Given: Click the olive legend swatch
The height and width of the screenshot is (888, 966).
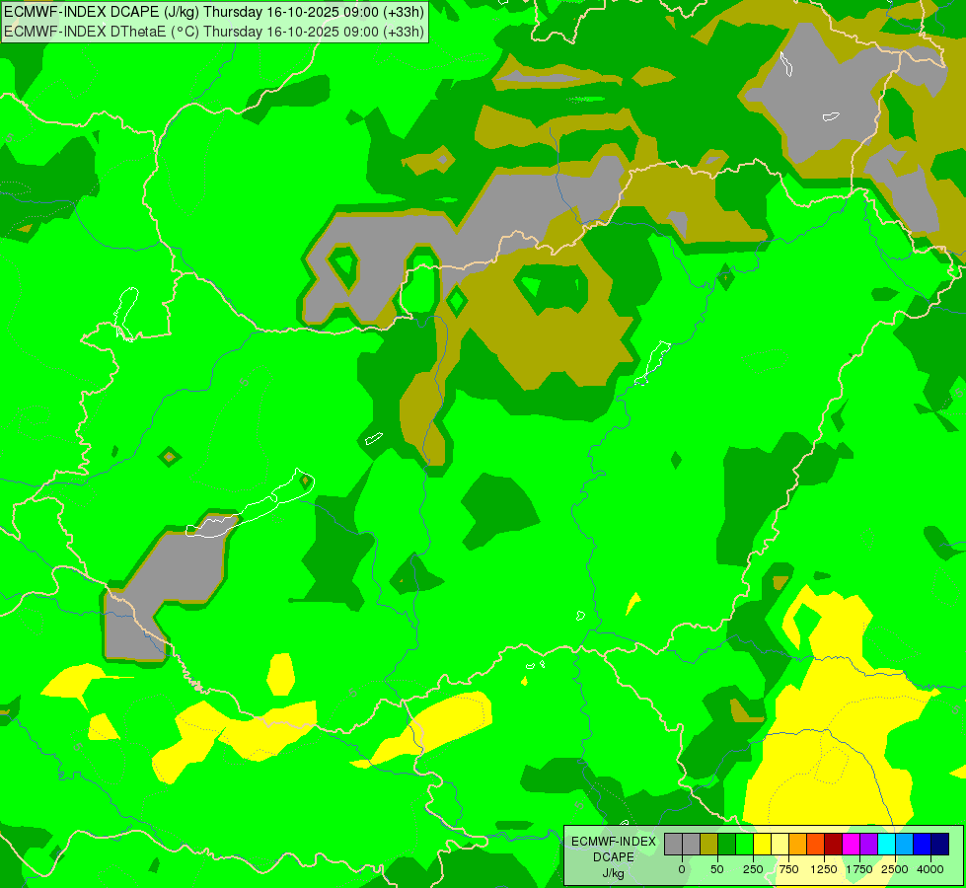Looking at the screenshot, I should pyautogui.click(x=708, y=845).
